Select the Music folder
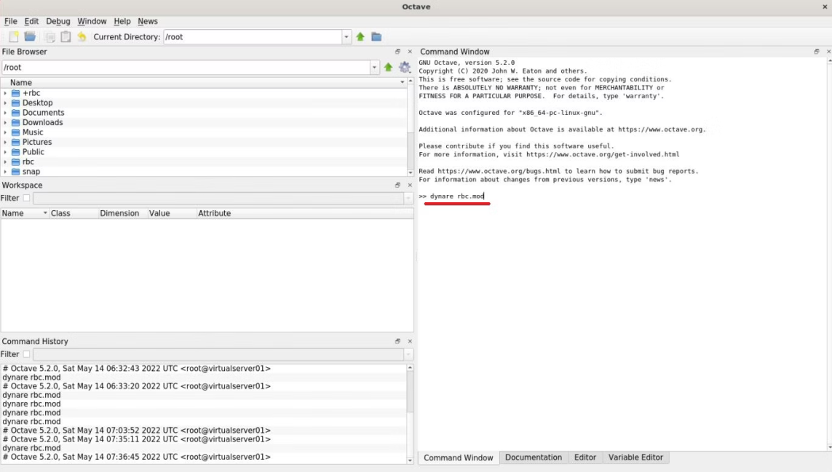The height and width of the screenshot is (472, 832). (32, 132)
